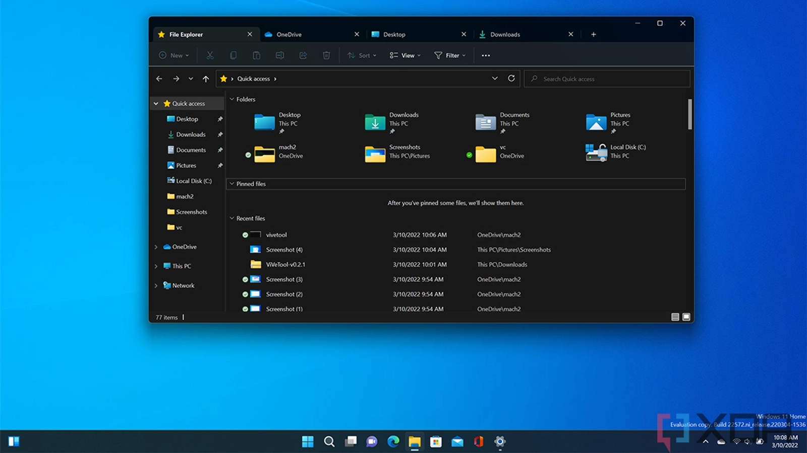Image resolution: width=807 pixels, height=453 pixels.
Task: Open the New item menu button
Action: coord(174,55)
